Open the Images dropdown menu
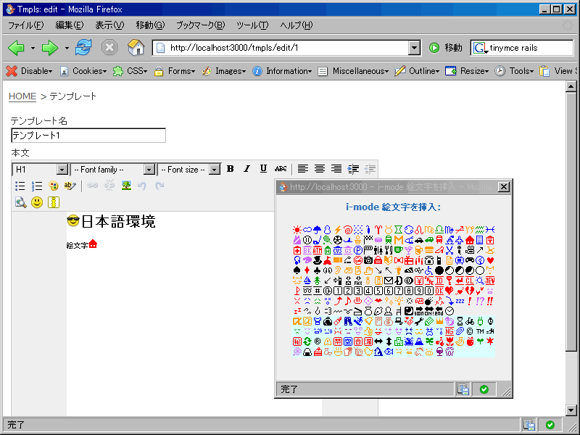The height and width of the screenshot is (435, 580). point(224,71)
